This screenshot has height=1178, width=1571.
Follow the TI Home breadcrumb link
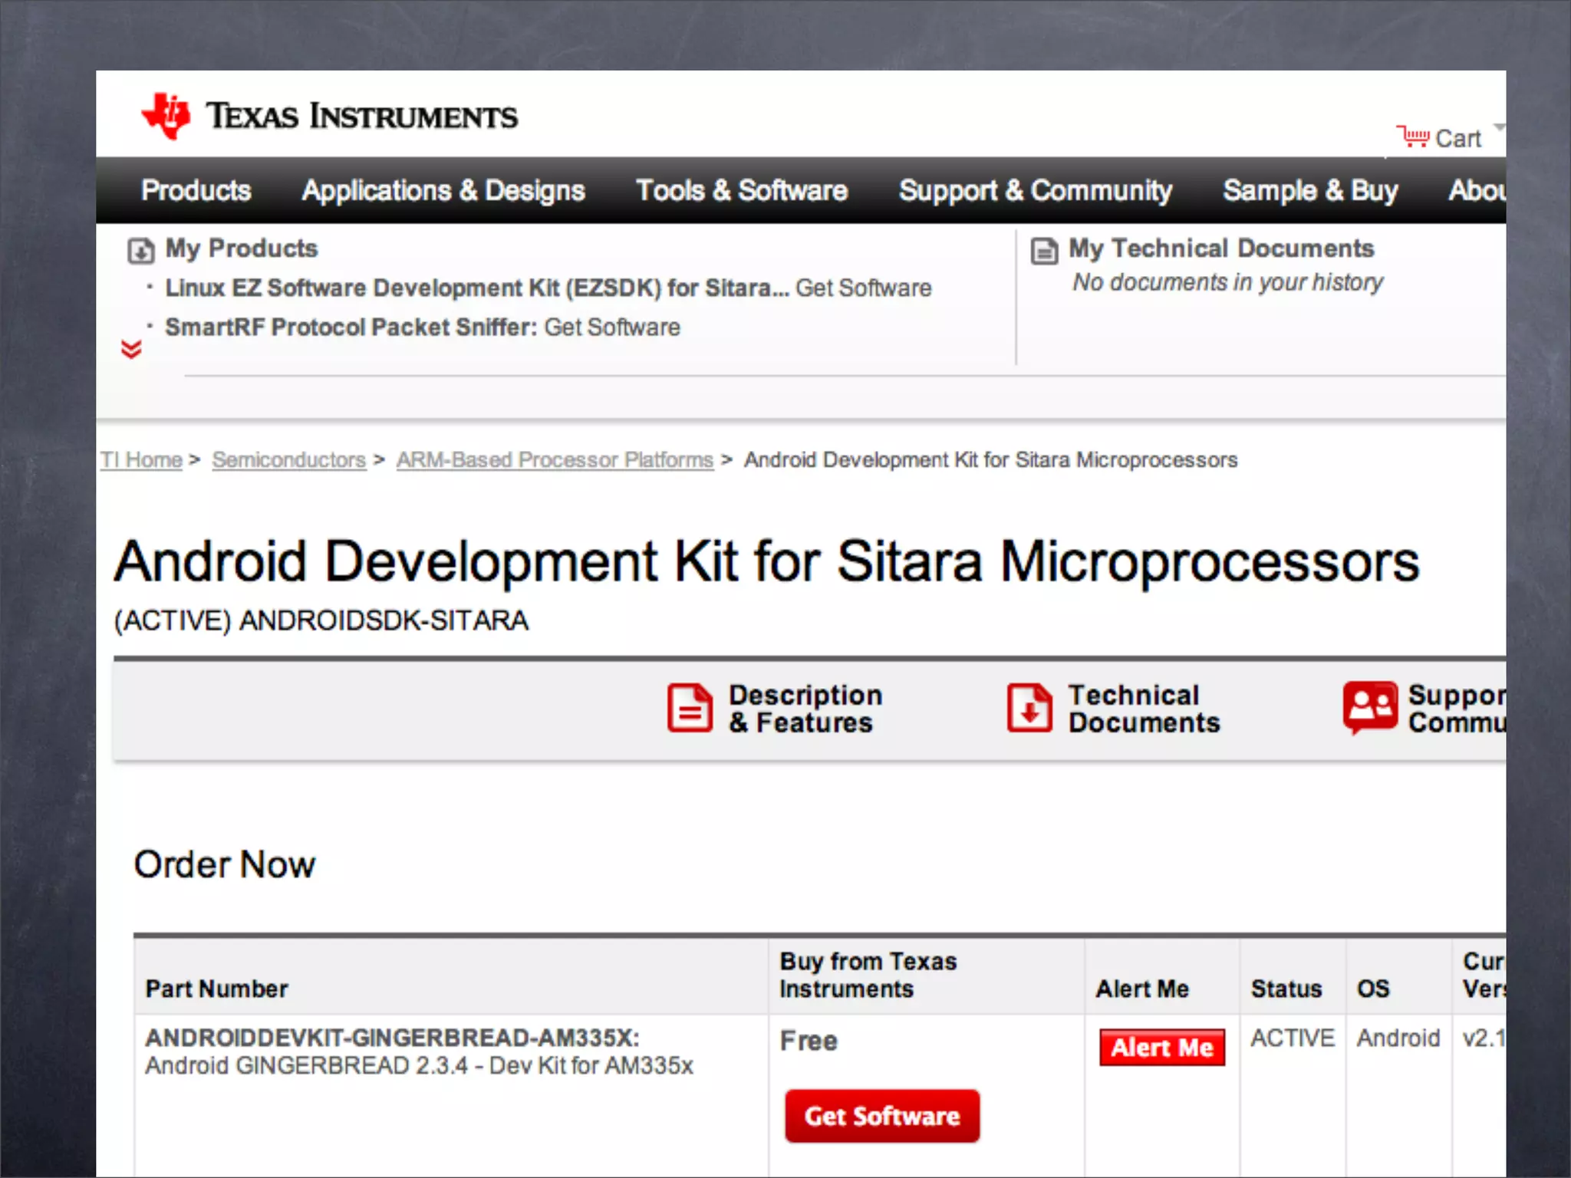142,459
